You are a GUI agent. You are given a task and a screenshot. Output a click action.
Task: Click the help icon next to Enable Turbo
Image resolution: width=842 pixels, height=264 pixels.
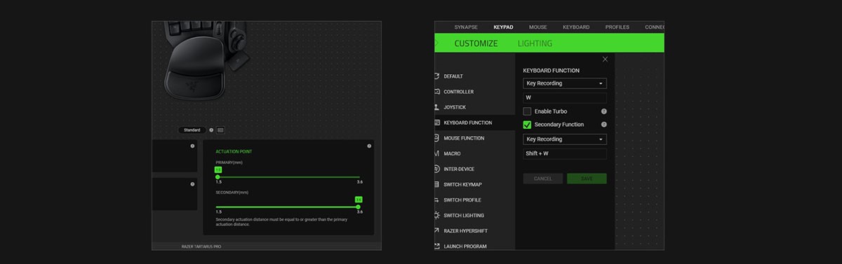coord(603,111)
